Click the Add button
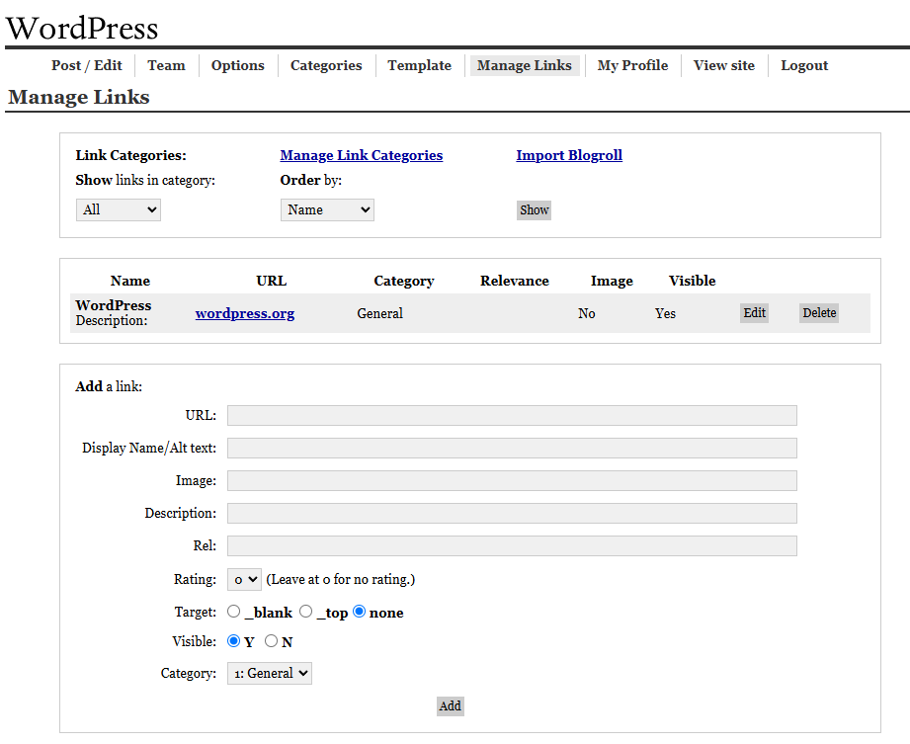This screenshot has height=744, width=910. 451,706
